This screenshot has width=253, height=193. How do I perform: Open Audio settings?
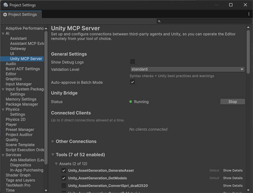coord(11,64)
